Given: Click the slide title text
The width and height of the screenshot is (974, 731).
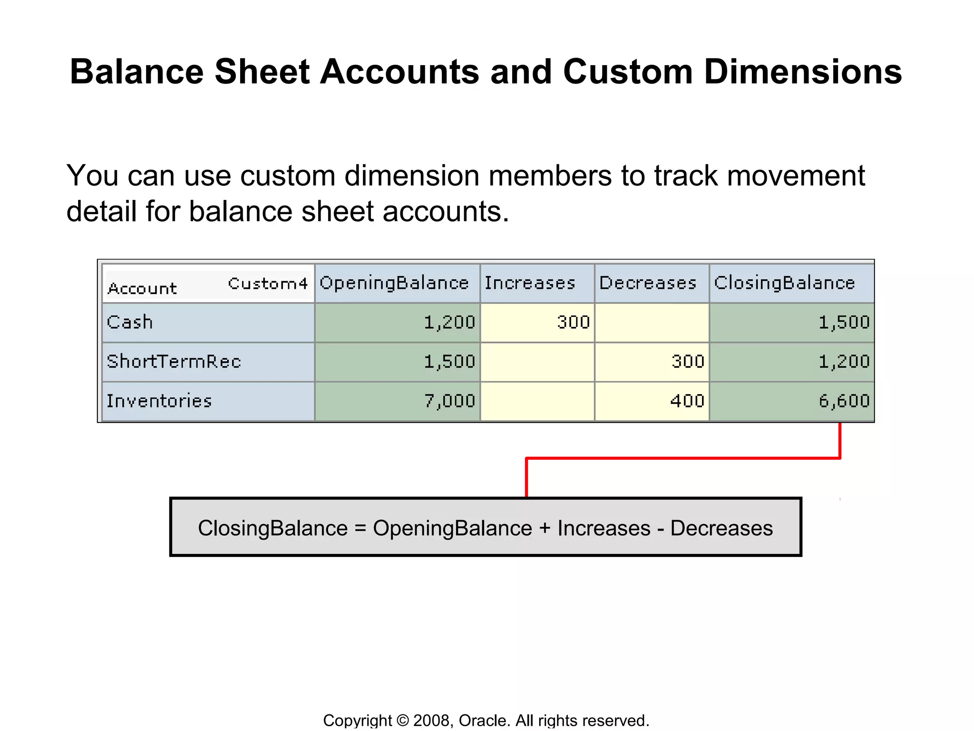Looking at the screenshot, I should [x=486, y=71].
